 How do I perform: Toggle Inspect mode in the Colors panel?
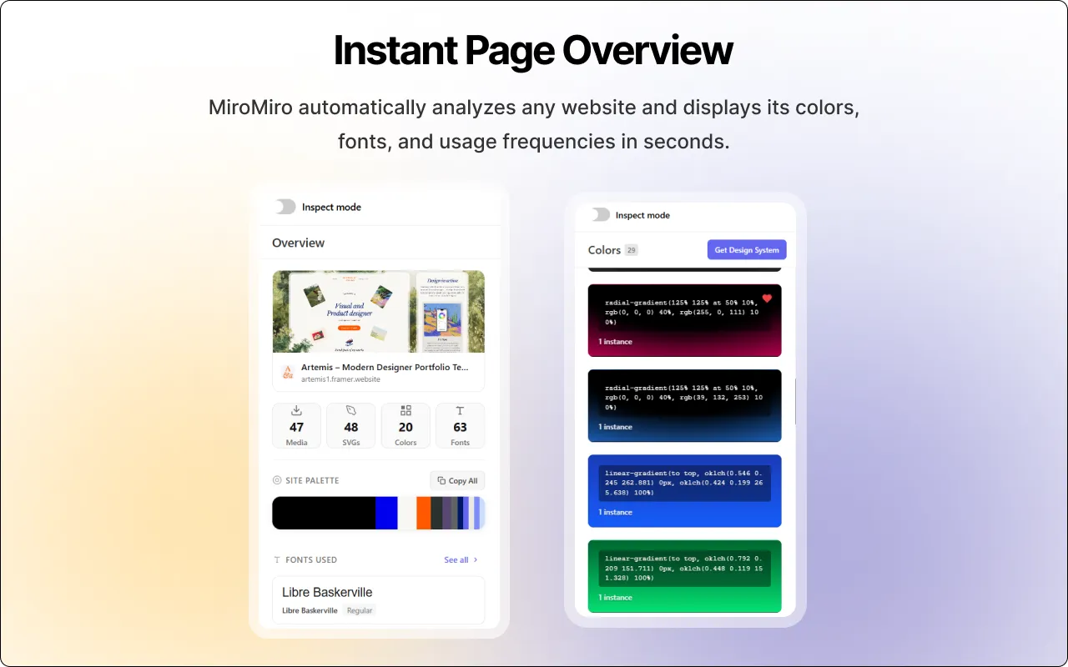600,215
